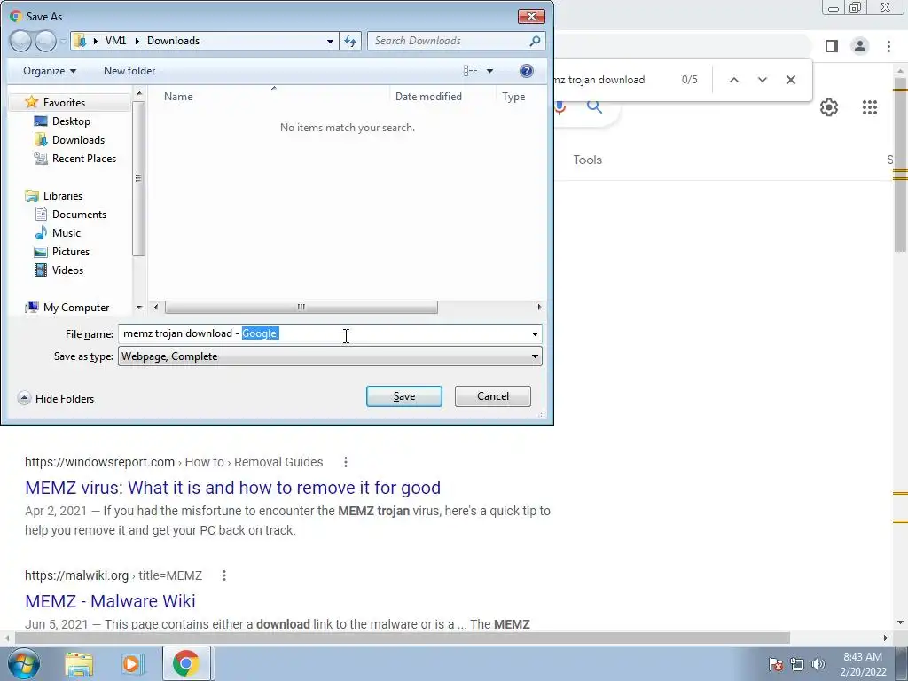The image size is (908, 681).
Task: Close the Chrome find bar
Action: (790, 80)
